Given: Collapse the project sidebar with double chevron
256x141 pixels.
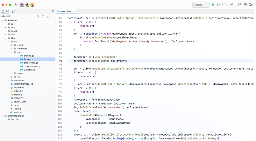Looking at the screenshot, I should click(53, 11).
